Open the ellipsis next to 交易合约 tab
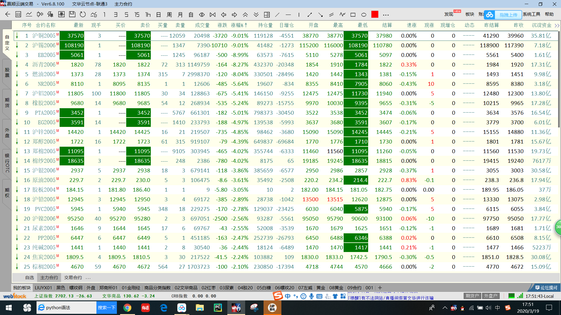Image resolution: width=561 pixels, height=315 pixels. tap(88, 278)
